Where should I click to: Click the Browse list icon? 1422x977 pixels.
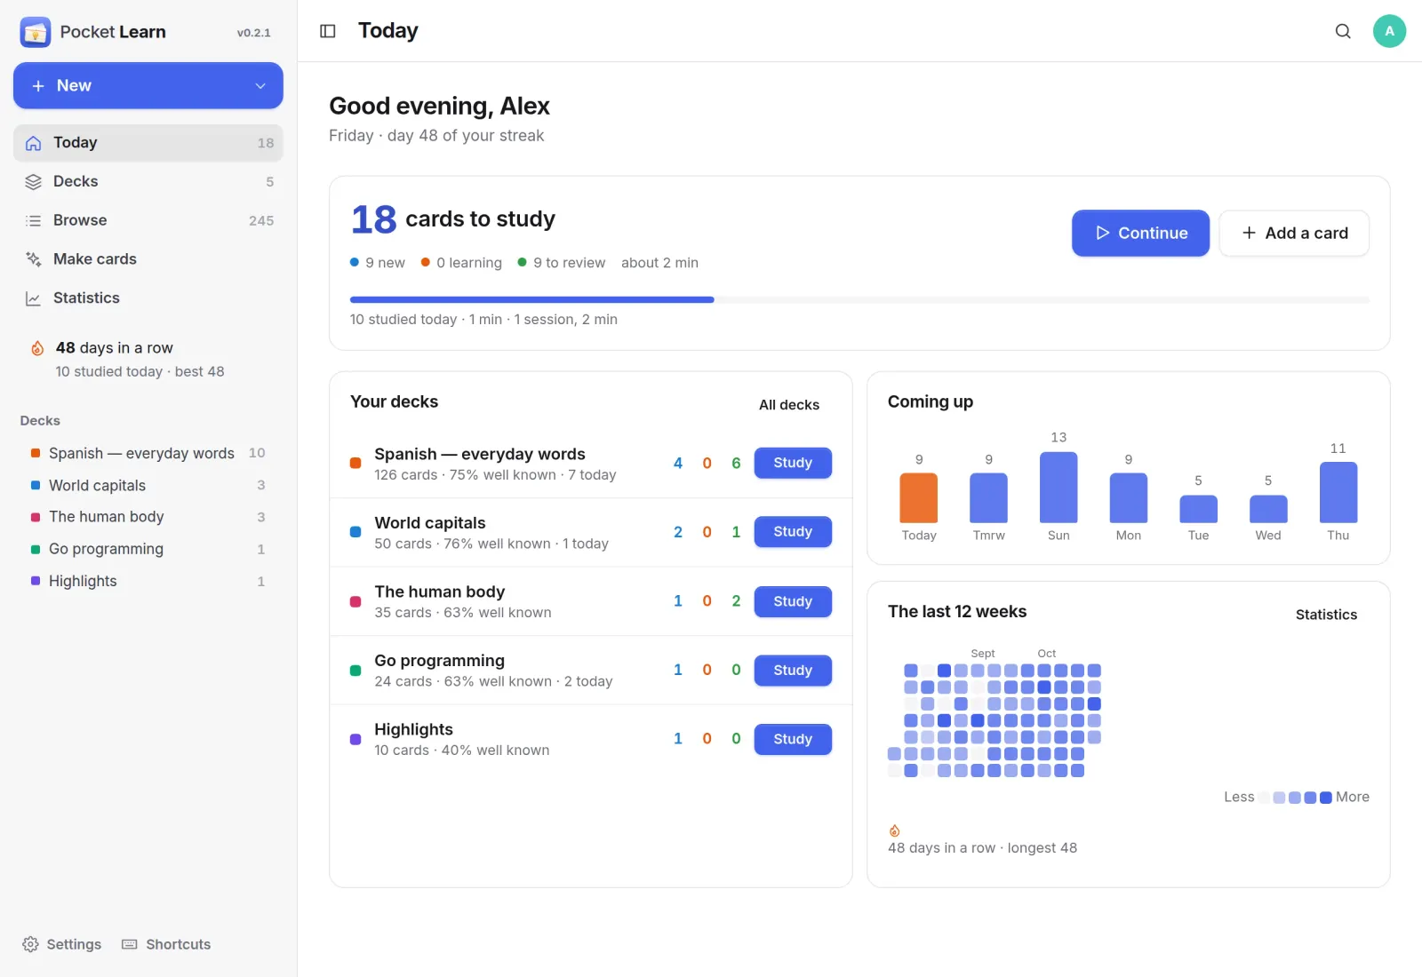click(x=34, y=221)
